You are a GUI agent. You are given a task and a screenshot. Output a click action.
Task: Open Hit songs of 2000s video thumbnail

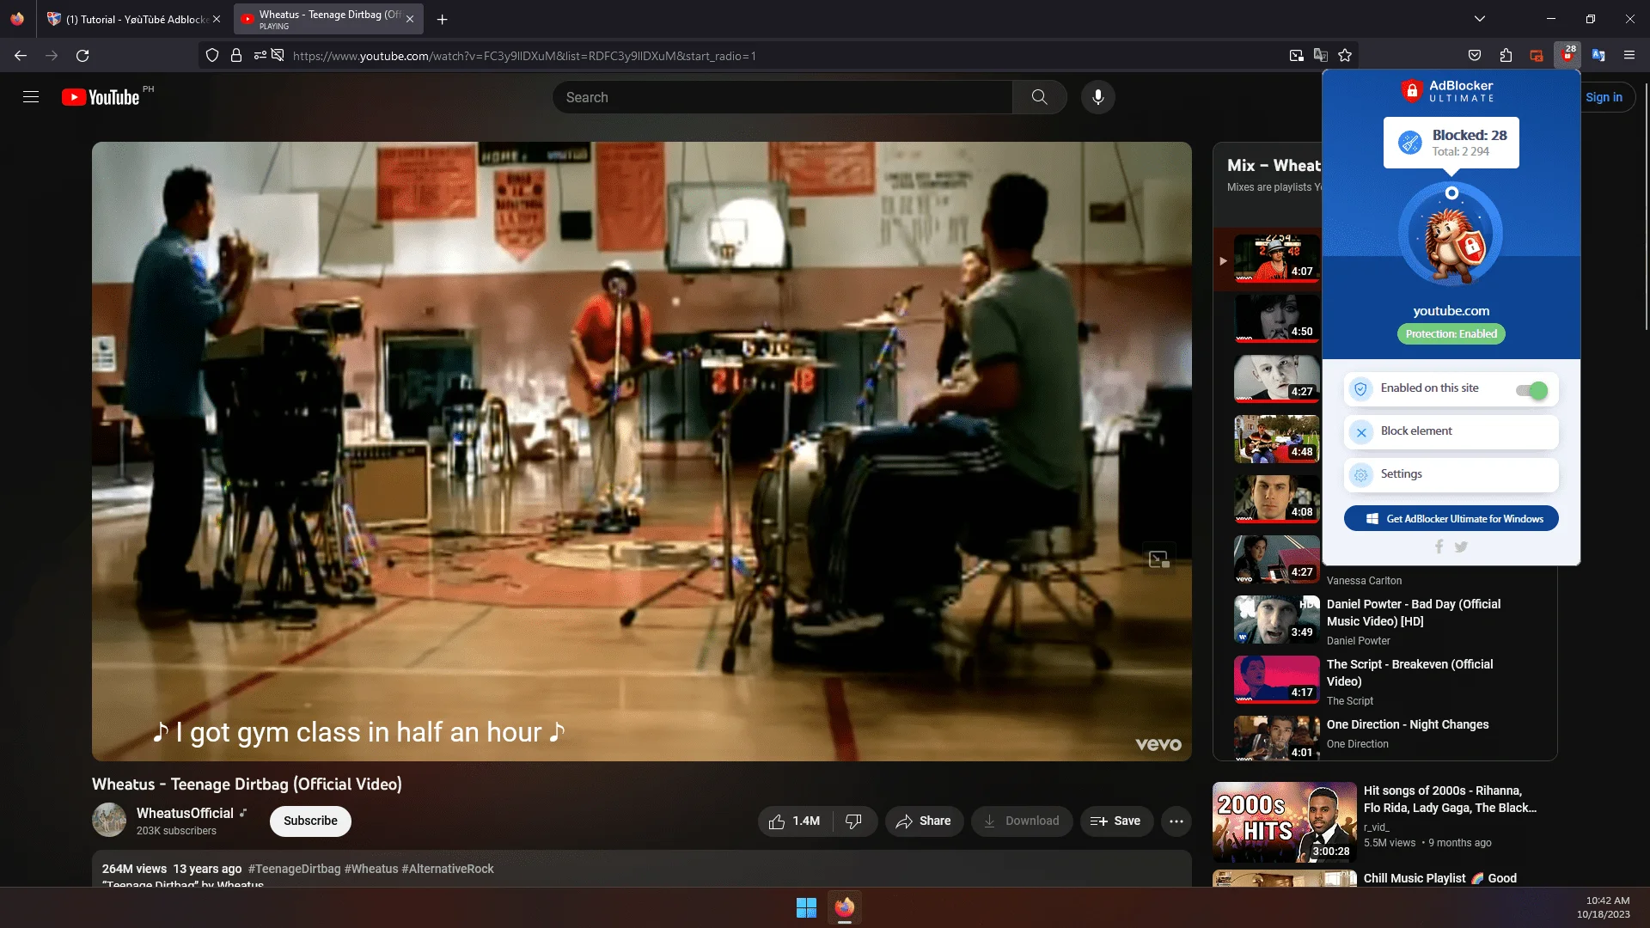coord(1284,822)
